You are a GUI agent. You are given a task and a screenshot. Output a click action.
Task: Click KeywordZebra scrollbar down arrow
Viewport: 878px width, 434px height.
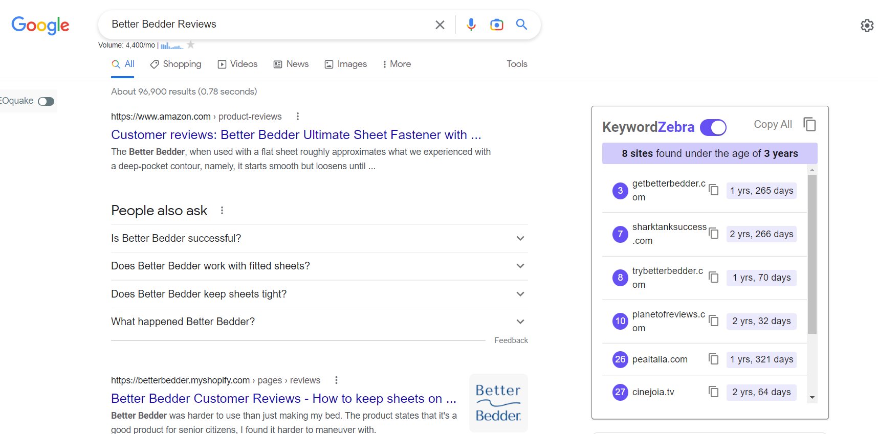812,398
